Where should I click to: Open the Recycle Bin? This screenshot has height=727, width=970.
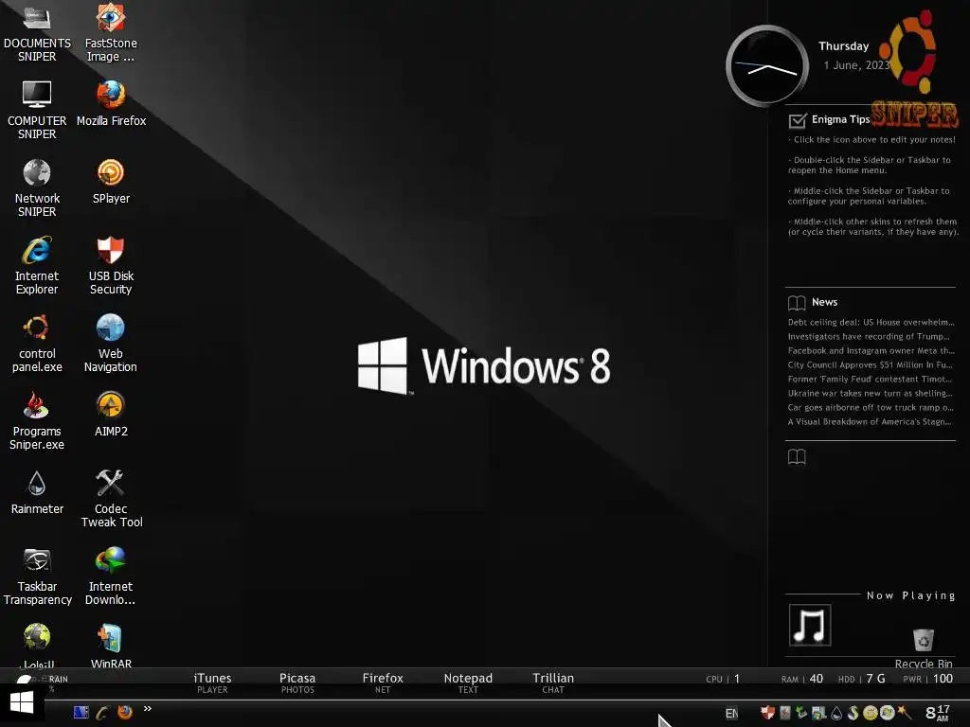pyautogui.click(x=923, y=647)
